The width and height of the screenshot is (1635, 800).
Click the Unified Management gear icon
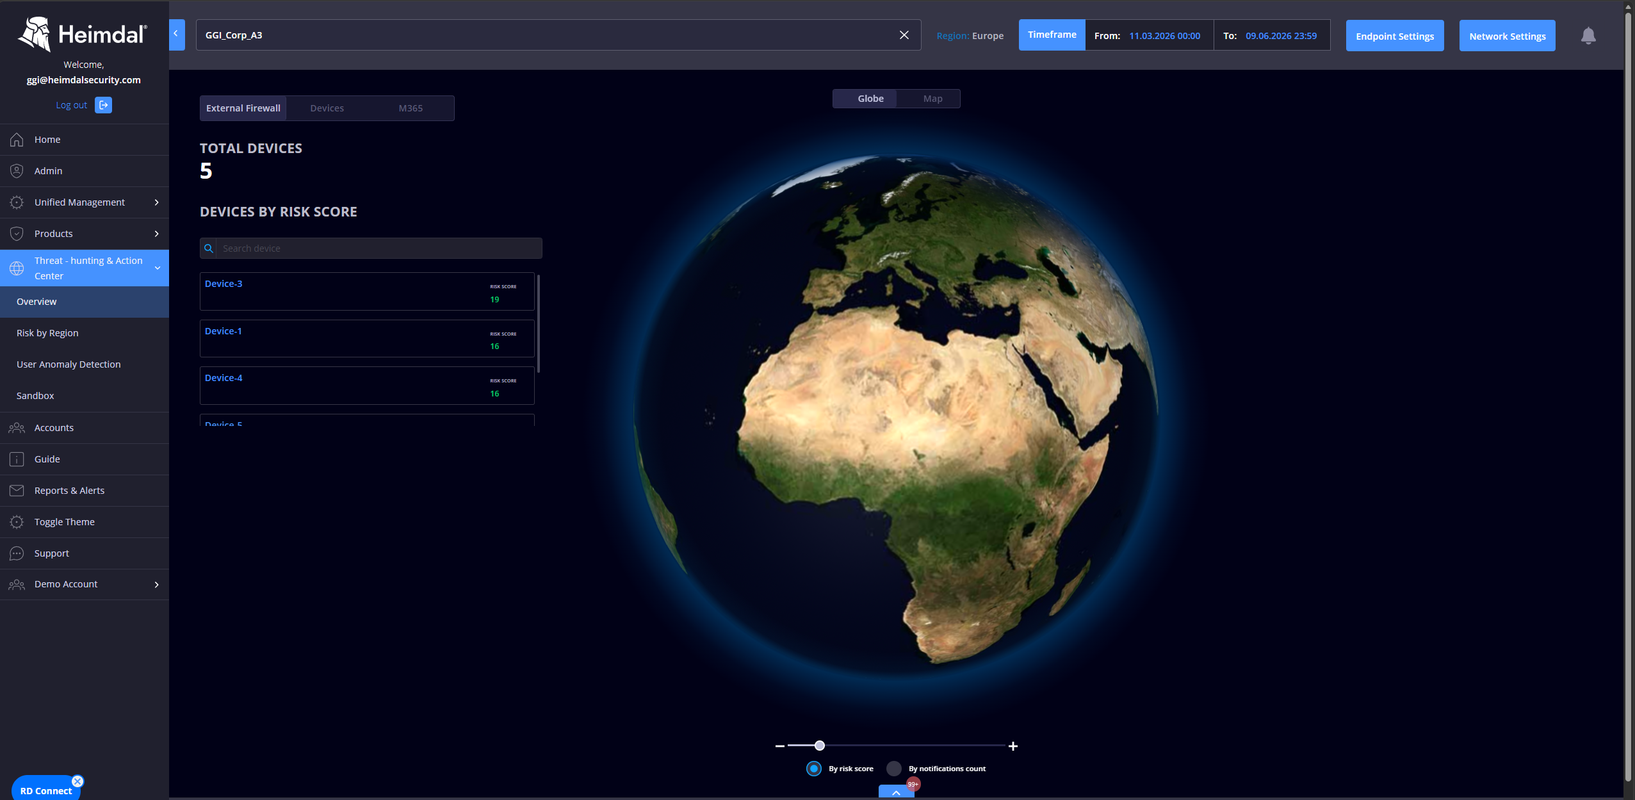[17, 202]
